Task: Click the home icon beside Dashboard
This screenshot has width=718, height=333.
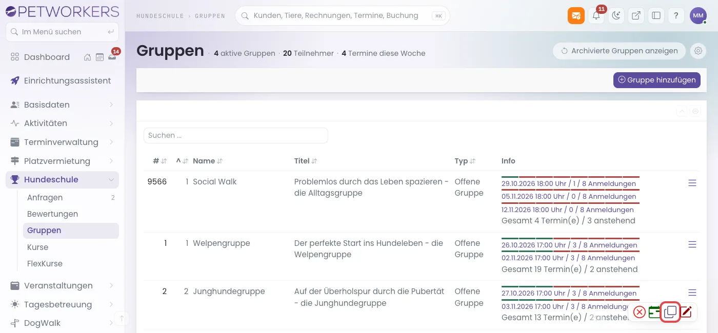Action: (88, 57)
